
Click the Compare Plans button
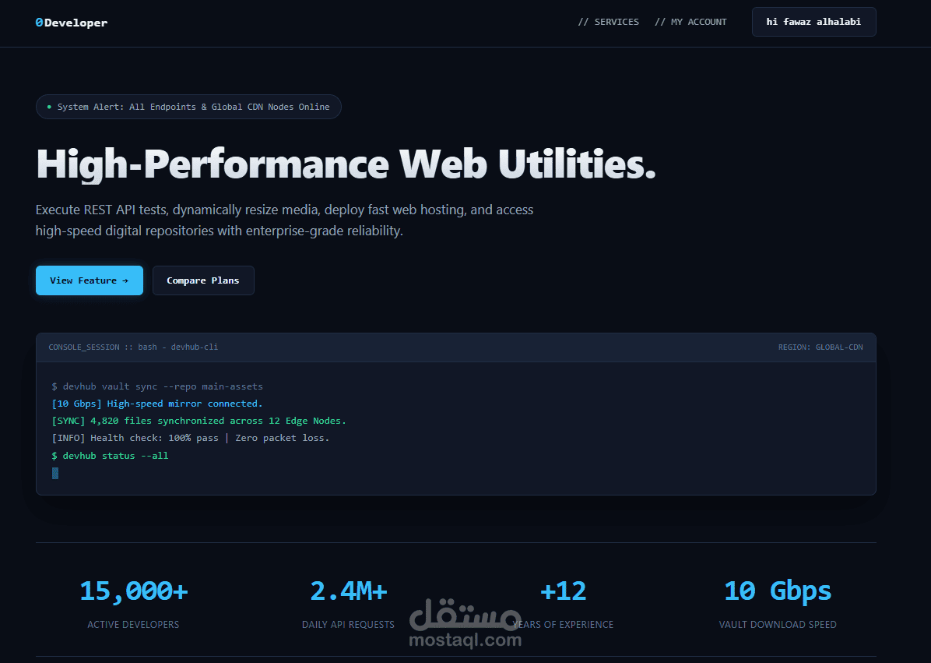[x=203, y=280]
